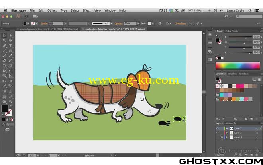
Task: Open the LC1 workspace switcher
Action: 228,16
